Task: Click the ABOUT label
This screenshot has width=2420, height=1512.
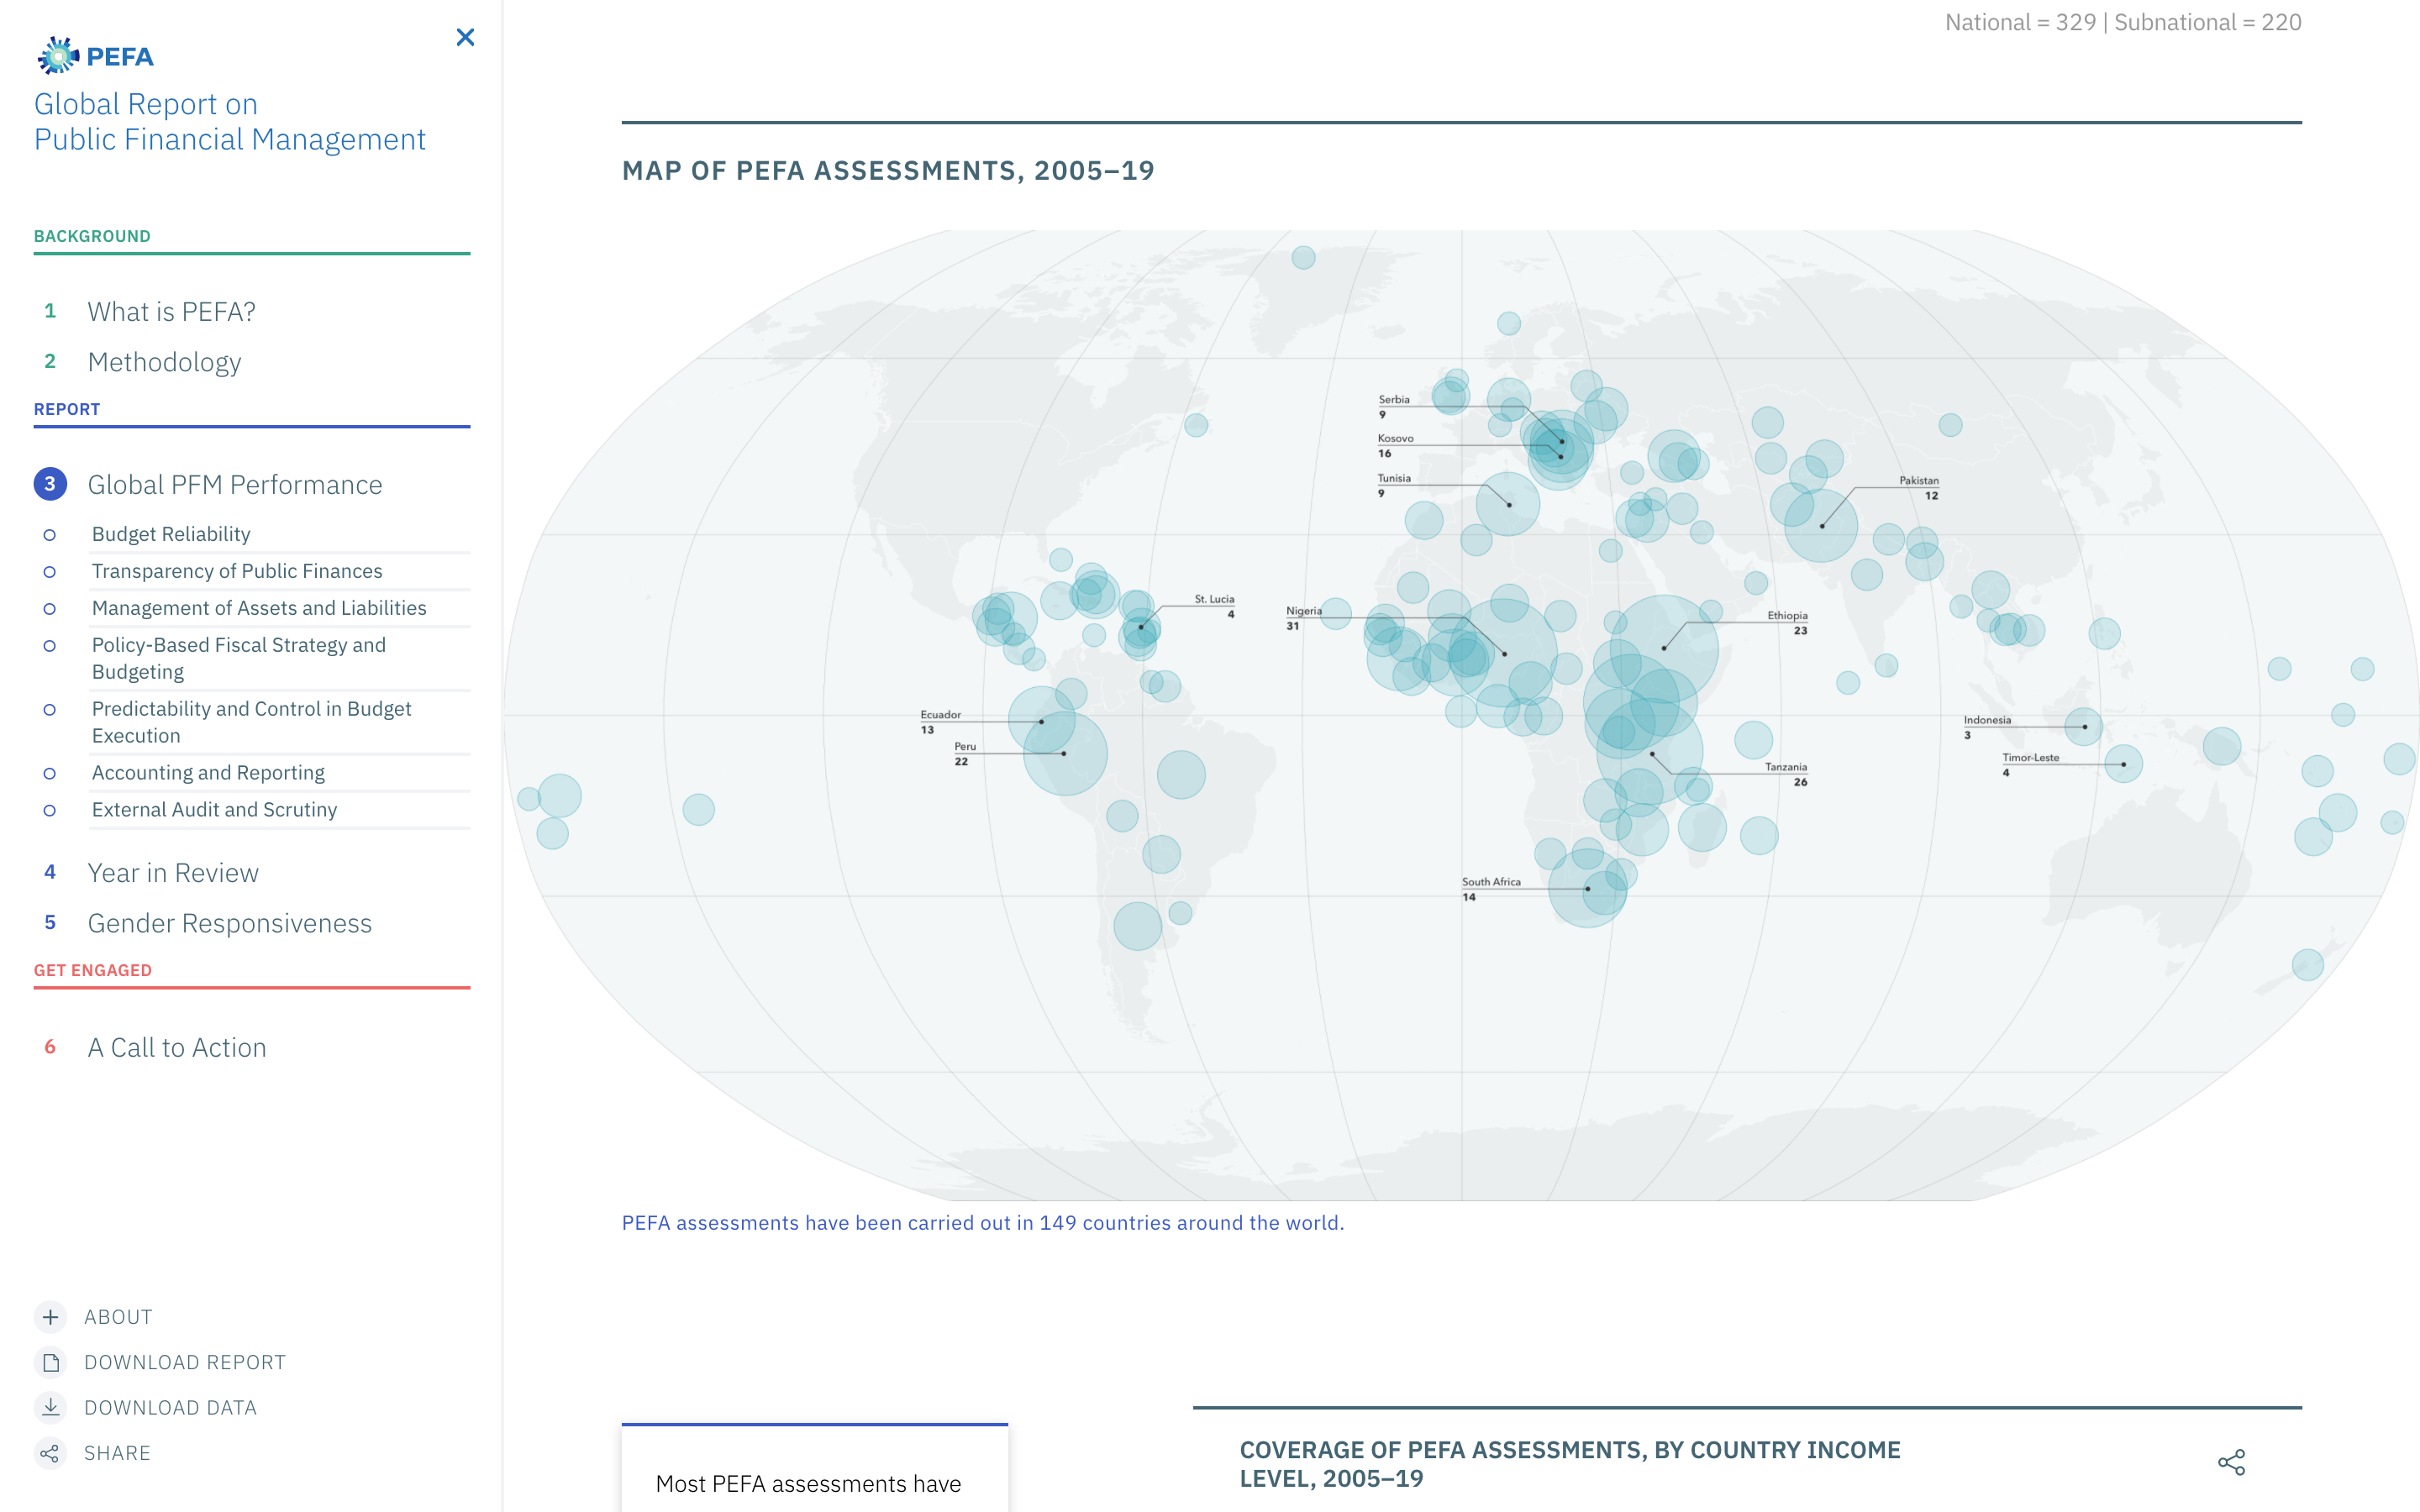Action: pos(118,1317)
